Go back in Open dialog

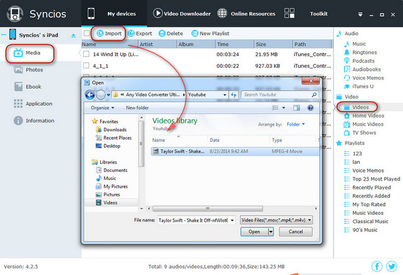point(90,95)
